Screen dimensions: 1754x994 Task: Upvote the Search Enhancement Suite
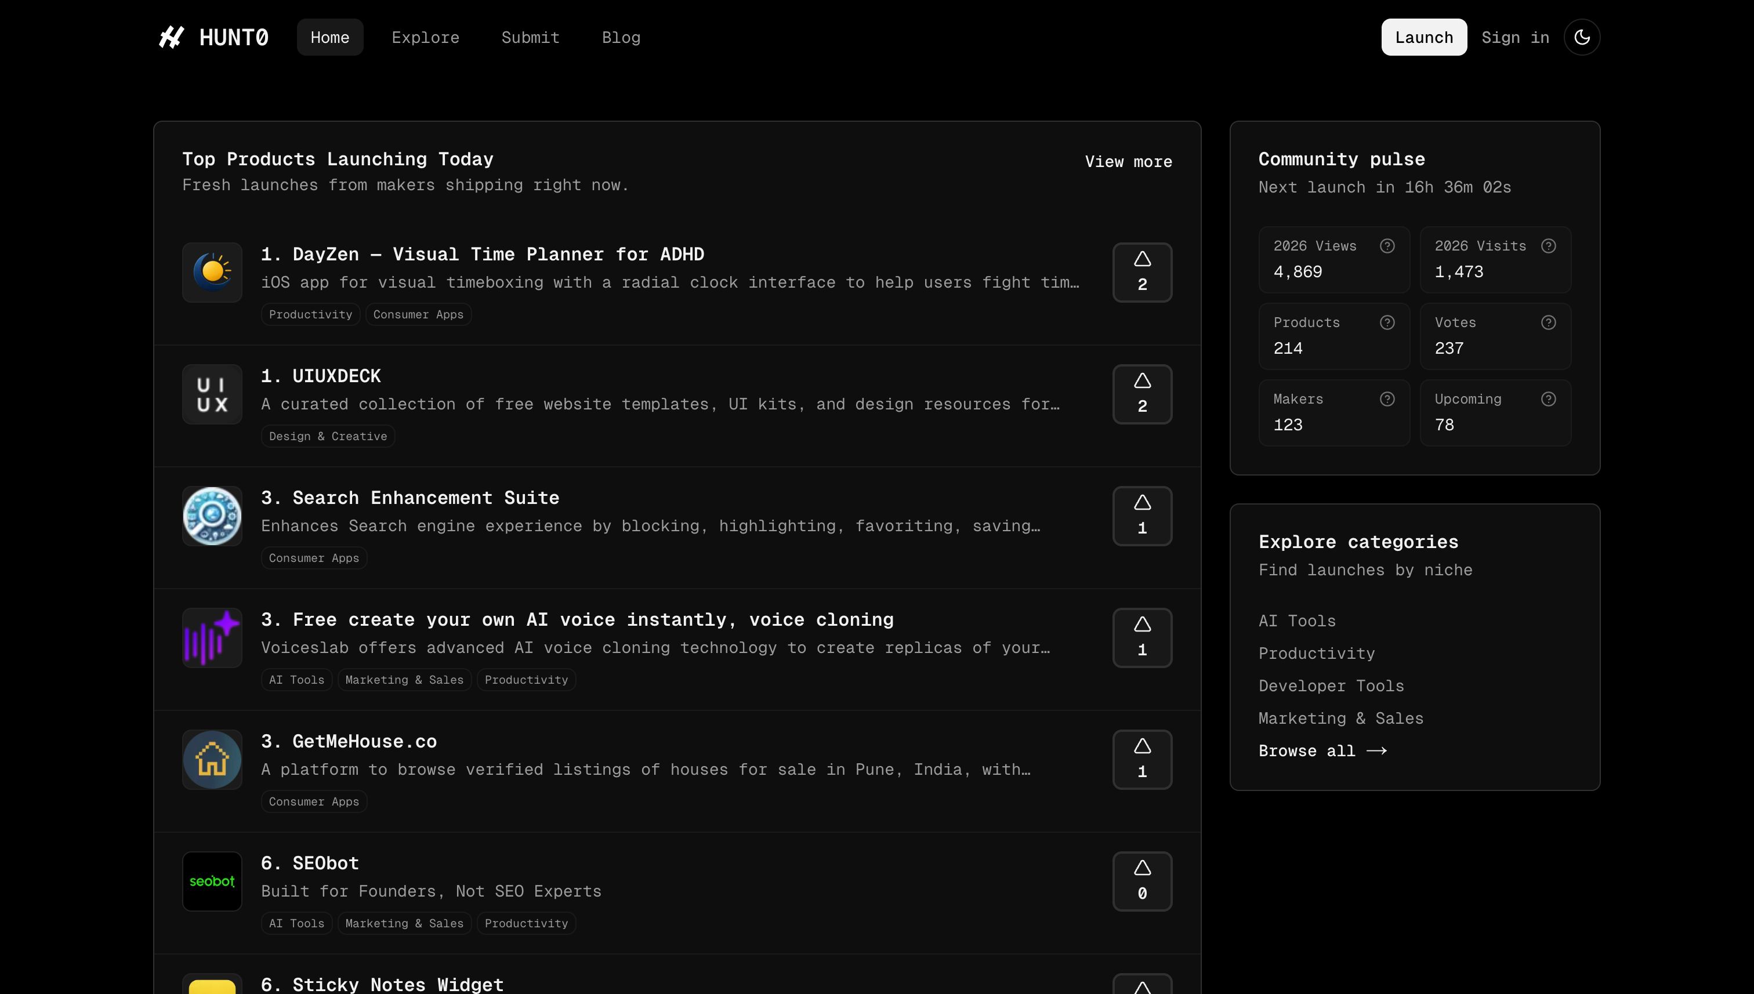coord(1141,516)
